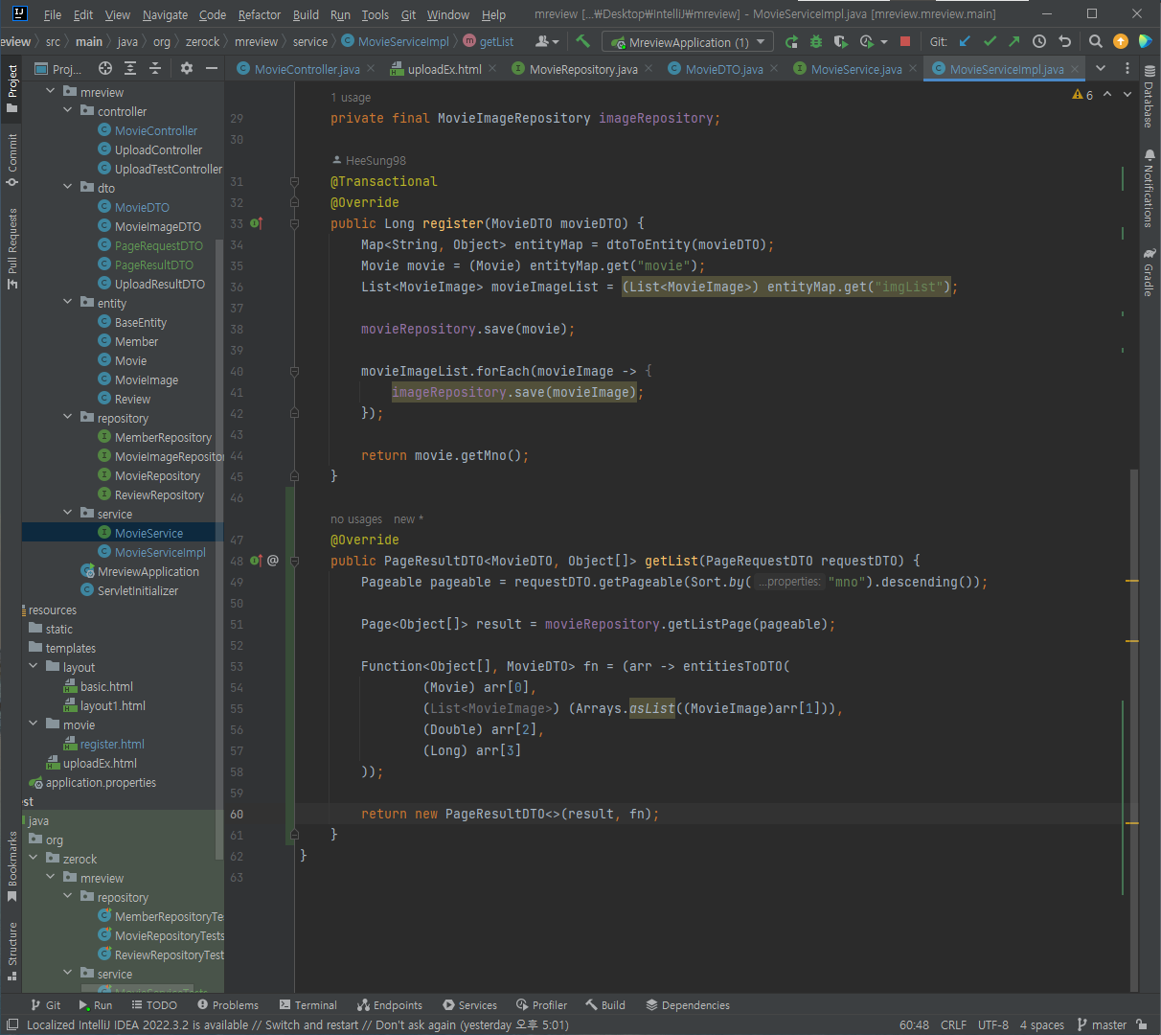The width and height of the screenshot is (1161, 1035).
Task: Click the Build Project hammer icon
Action: [x=582, y=41]
